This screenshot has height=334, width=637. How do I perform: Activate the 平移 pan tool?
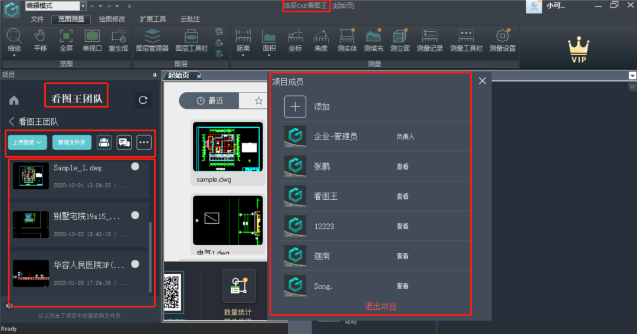[40, 39]
